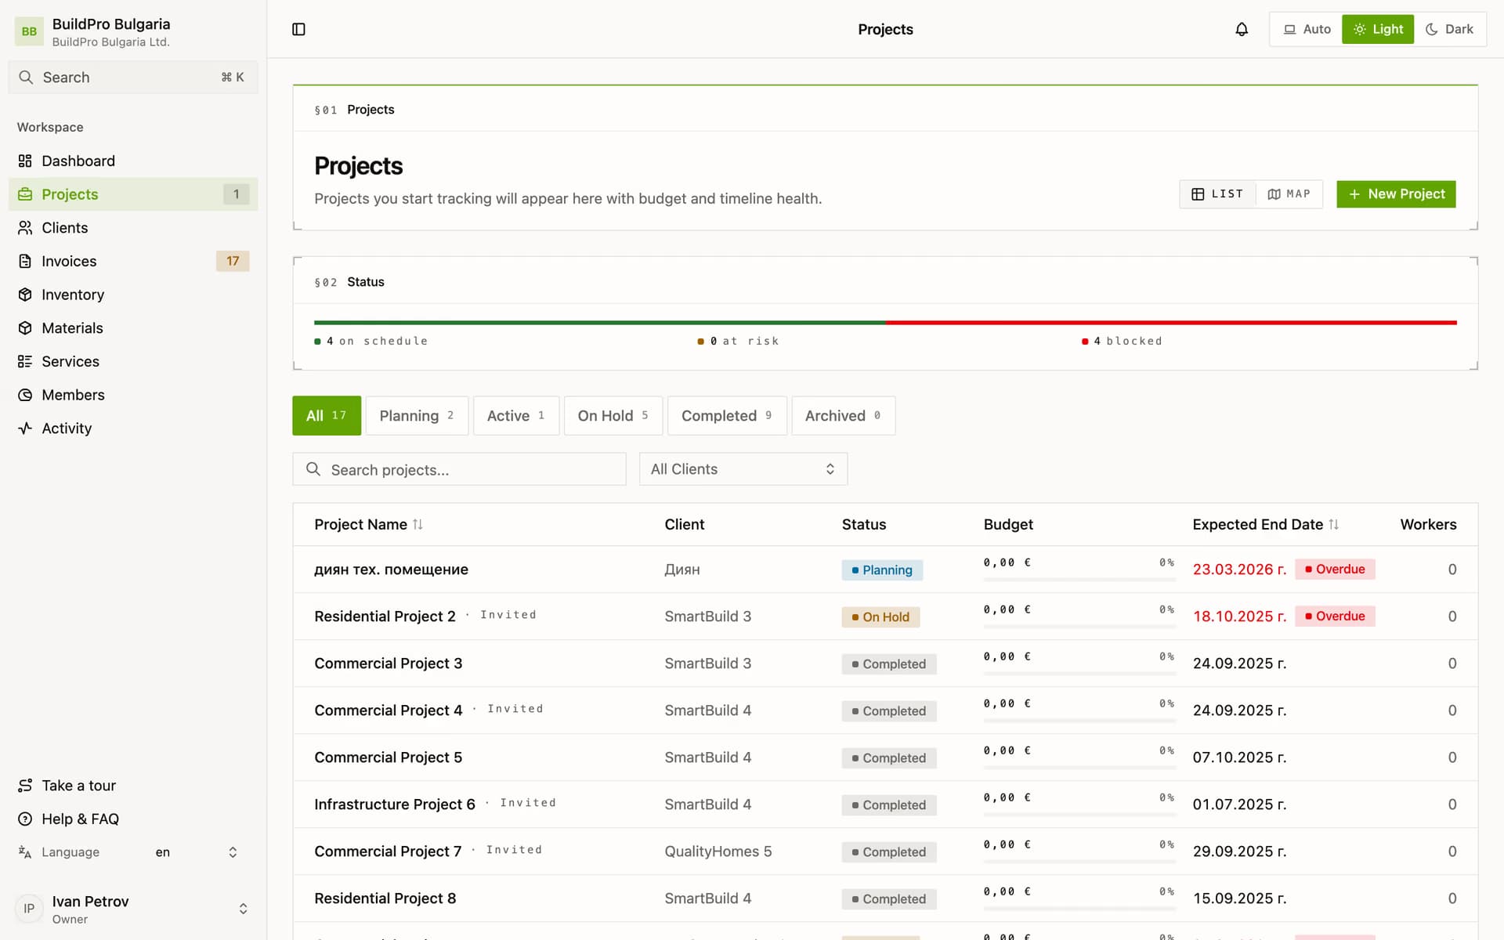Image resolution: width=1504 pixels, height=940 pixels.
Task: Click the magnifier in Search projects field
Action: point(313,469)
